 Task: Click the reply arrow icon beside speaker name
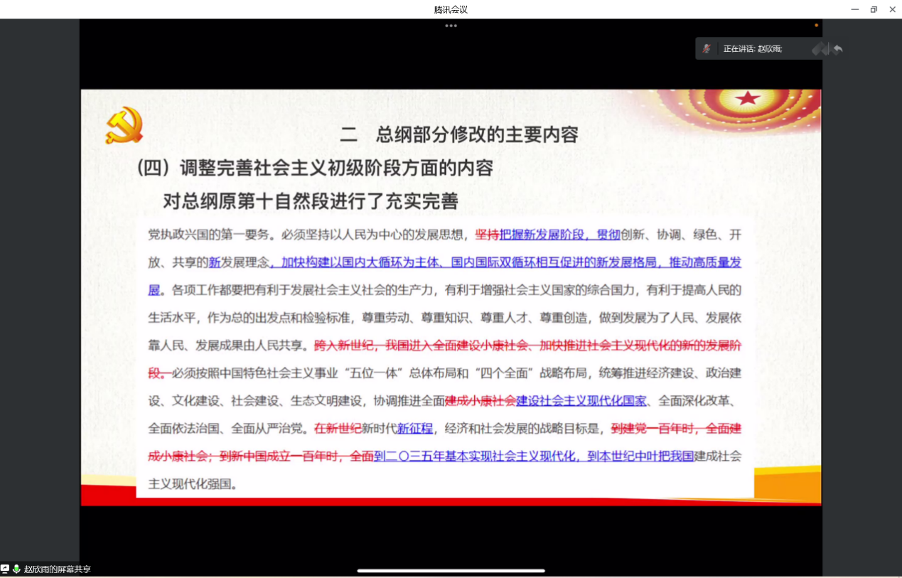click(x=838, y=48)
